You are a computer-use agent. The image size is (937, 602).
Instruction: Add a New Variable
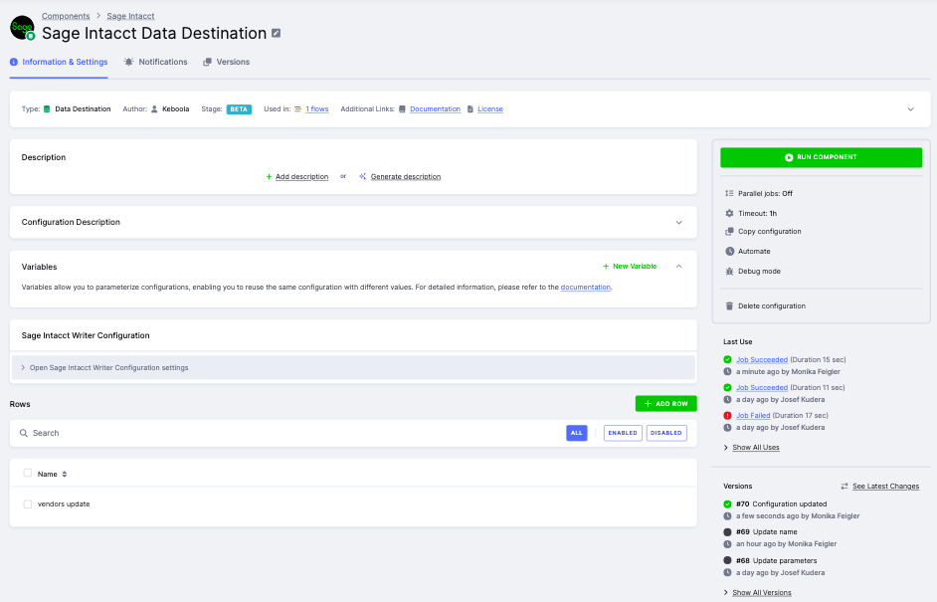tap(630, 267)
